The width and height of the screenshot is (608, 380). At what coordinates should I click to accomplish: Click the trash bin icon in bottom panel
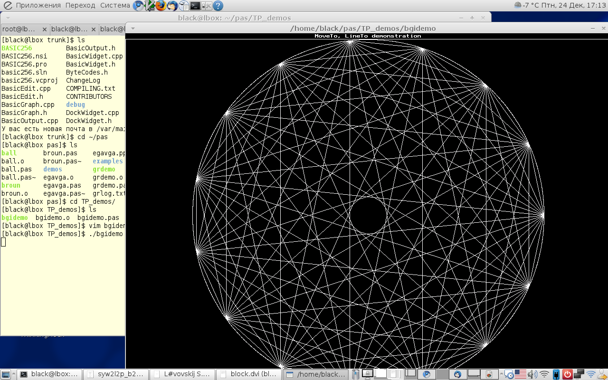355,374
